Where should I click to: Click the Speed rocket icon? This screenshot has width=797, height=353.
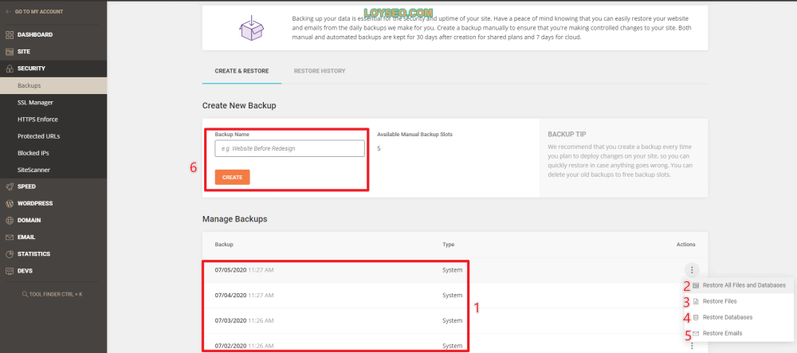9,186
